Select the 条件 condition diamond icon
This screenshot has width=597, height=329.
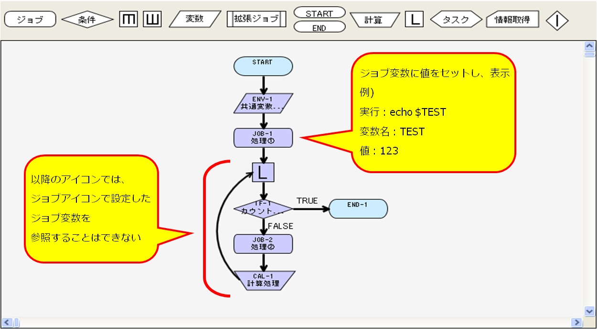click(x=87, y=20)
